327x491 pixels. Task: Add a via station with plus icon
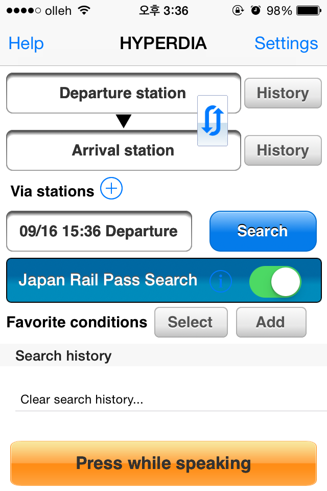tap(111, 189)
